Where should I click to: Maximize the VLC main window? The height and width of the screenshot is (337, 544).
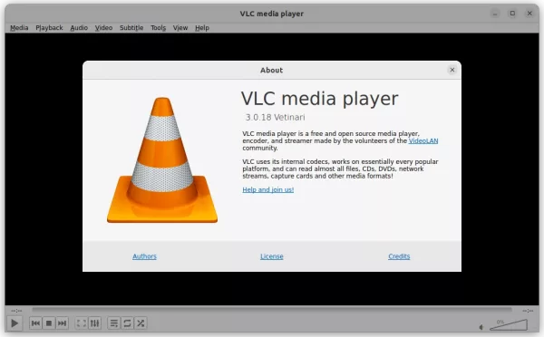[x=512, y=14]
